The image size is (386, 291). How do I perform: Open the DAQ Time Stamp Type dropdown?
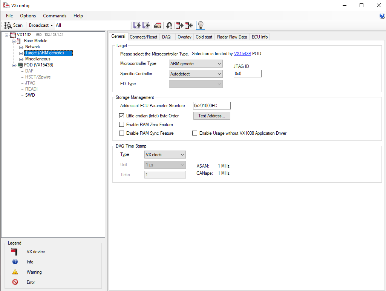coord(165,154)
